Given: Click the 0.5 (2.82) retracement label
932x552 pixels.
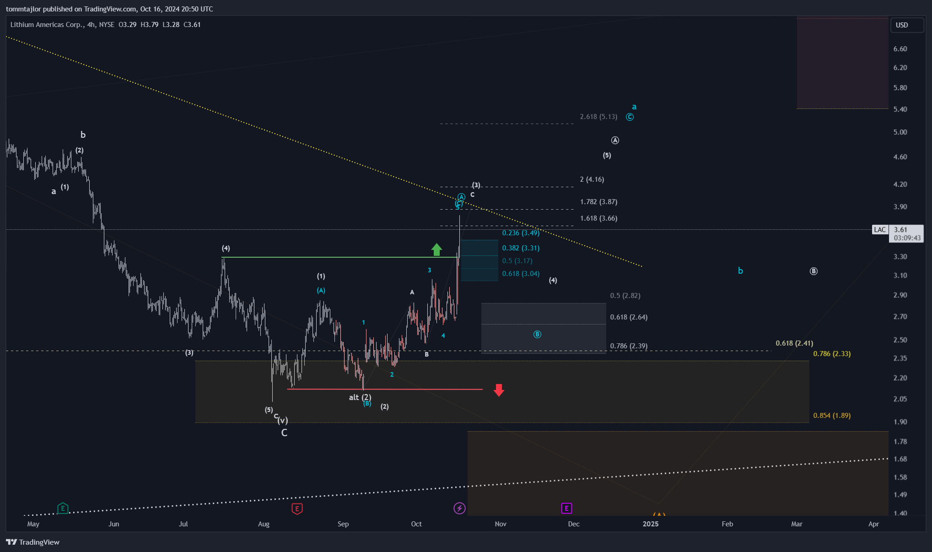Looking at the screenshot, I should 625,296.
